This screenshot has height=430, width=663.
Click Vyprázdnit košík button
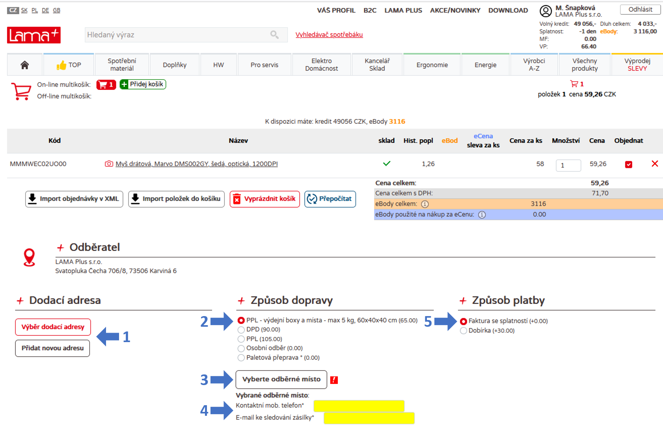265,199
